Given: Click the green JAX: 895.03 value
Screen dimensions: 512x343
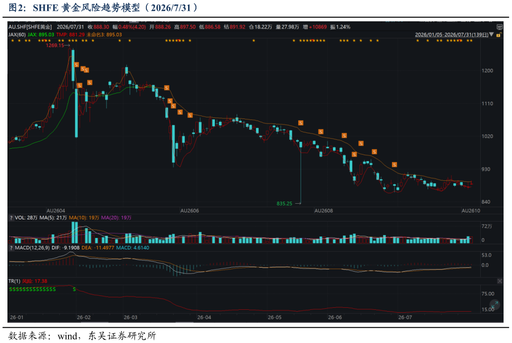Looking at the screenshot, I should point(41,35).
